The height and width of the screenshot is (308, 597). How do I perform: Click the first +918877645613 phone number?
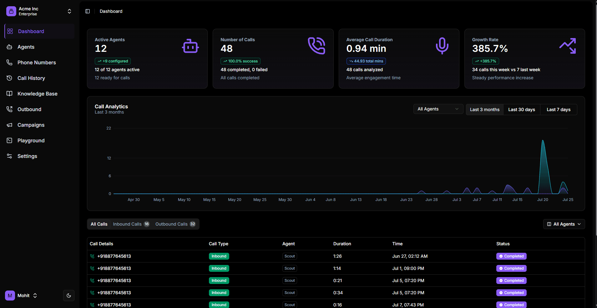pyautogui.click(x=114, y=256)
